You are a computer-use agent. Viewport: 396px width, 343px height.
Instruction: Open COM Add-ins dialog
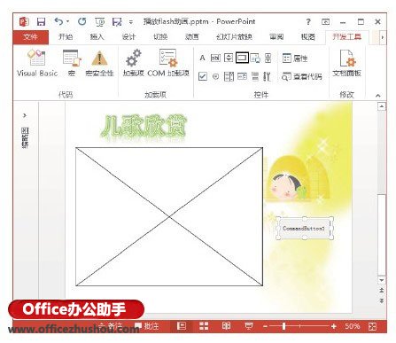[168, 63]
